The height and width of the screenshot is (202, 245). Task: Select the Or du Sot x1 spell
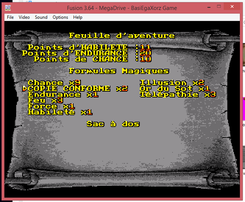pos(175,89)
